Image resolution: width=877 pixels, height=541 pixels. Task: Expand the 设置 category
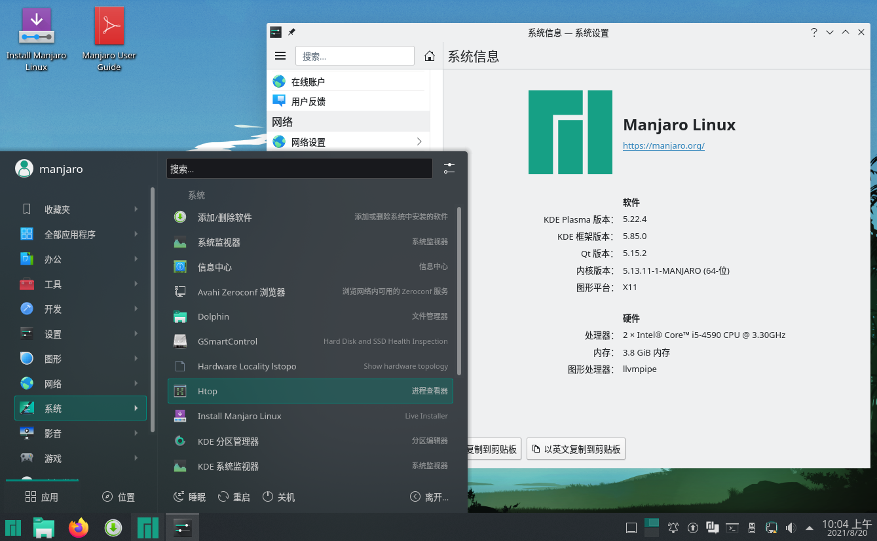tap(81, 333)
